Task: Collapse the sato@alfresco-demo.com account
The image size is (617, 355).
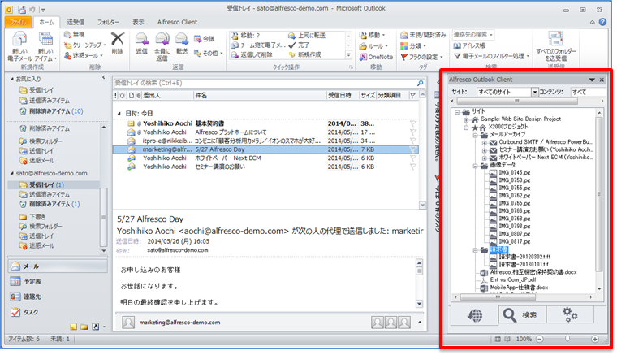Action: point(12,173)
